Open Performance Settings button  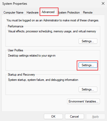(x=88, y=41)
